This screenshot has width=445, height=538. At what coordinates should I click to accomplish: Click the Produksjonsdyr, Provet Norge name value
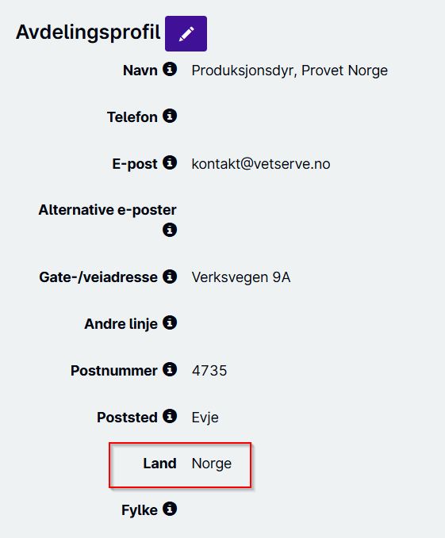[290, 71]
